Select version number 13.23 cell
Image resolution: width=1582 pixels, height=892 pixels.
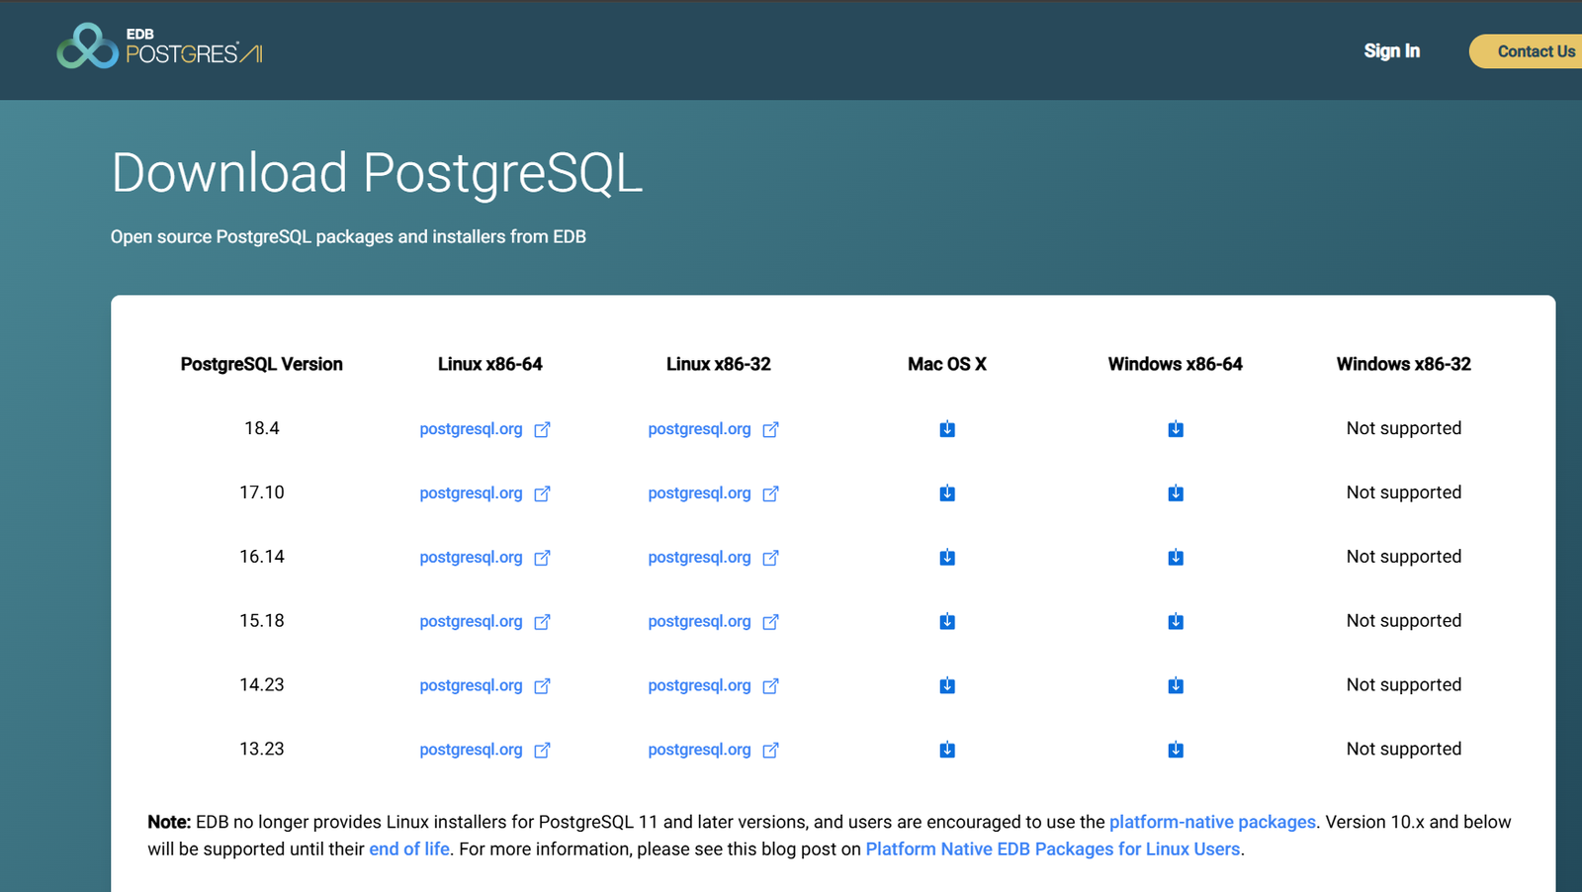[x=262, y=749]
